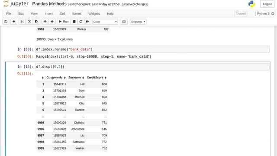Click the Out[15] output prompt

coord(25,73)
